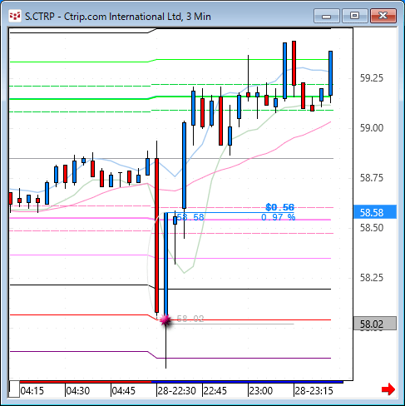This screenshot has width=405, height=406.
Task: Click the window title S.CTRP Ctrip.com text
Action: [x=118, y=17]
